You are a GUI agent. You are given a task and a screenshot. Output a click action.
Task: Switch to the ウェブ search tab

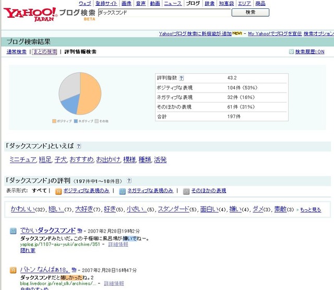coord(85,4)
